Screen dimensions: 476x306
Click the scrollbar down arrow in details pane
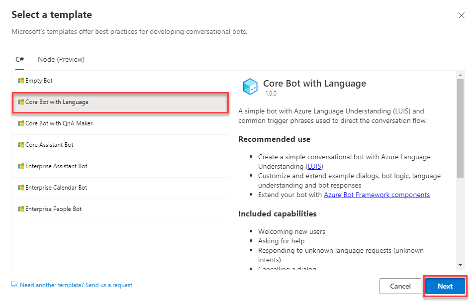click(x=460, y=265)
